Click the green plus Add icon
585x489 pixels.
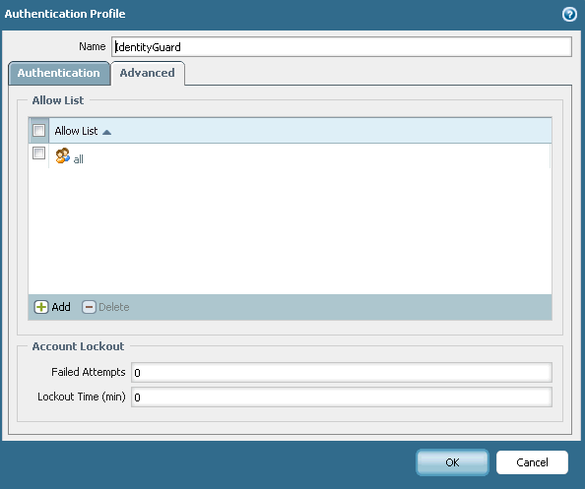[x=41, y=307]
